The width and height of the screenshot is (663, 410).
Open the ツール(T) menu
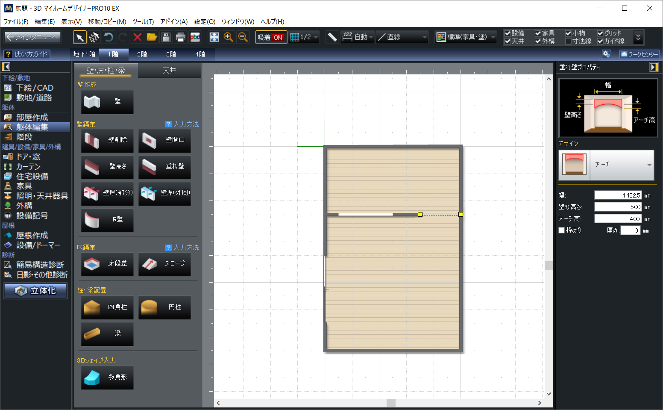click(143, 21)
